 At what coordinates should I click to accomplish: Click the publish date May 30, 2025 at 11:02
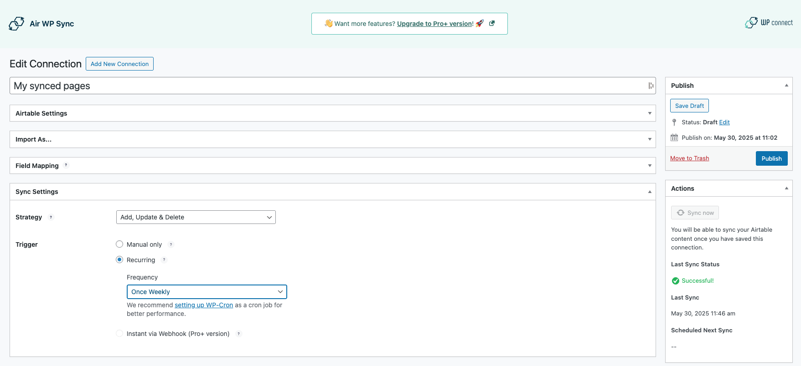745,137
